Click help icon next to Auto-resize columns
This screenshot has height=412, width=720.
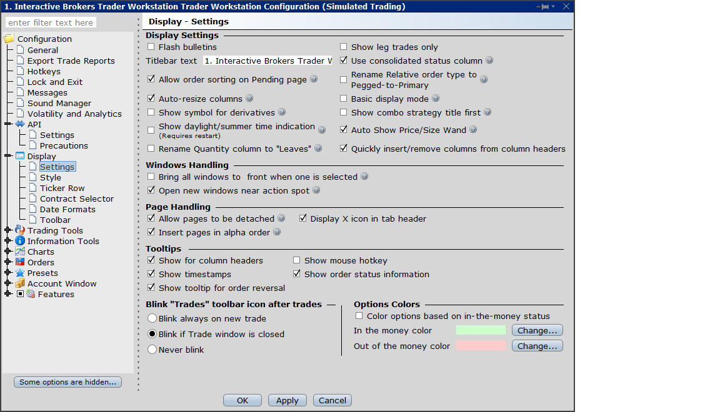[249, 98]
